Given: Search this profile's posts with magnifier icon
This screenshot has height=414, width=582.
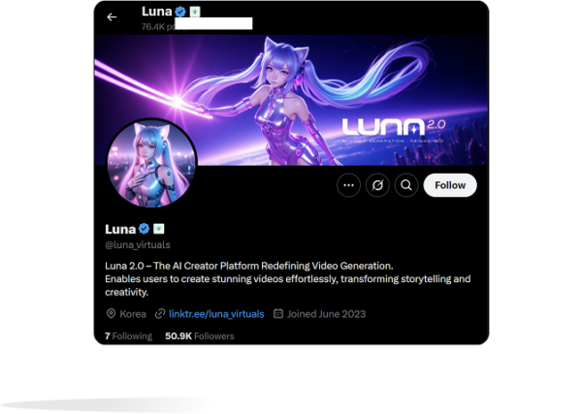Looking at the screenshot, I should click(x=406, y=185).
